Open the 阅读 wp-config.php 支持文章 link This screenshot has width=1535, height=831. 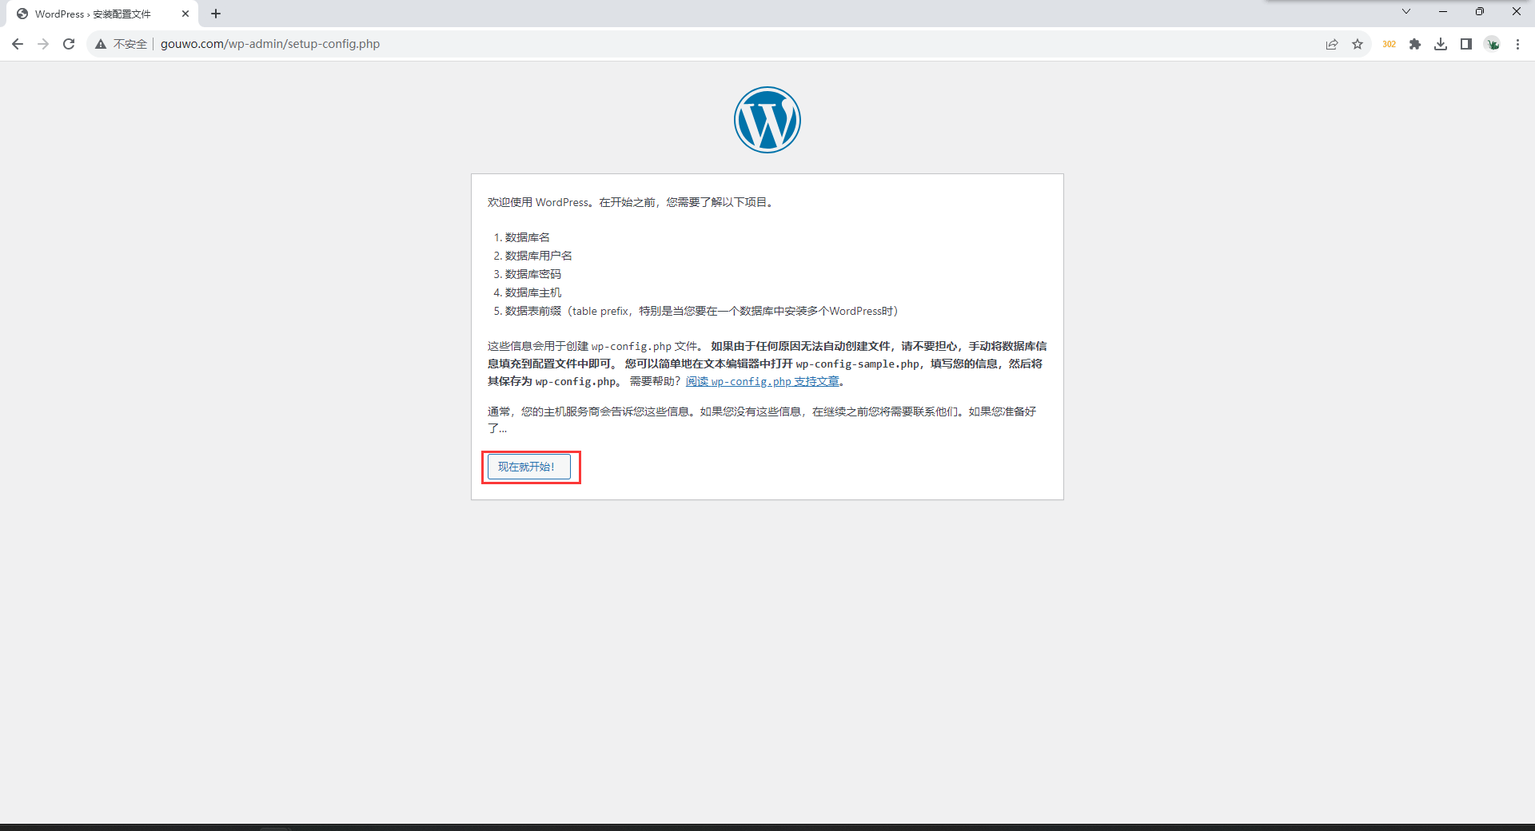point(763,381)
